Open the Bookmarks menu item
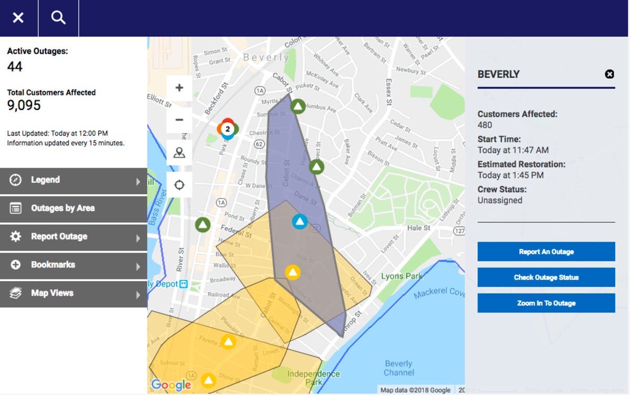Viewport: 630px width, 395px height. pyautogui.click(x=73, y=265)
